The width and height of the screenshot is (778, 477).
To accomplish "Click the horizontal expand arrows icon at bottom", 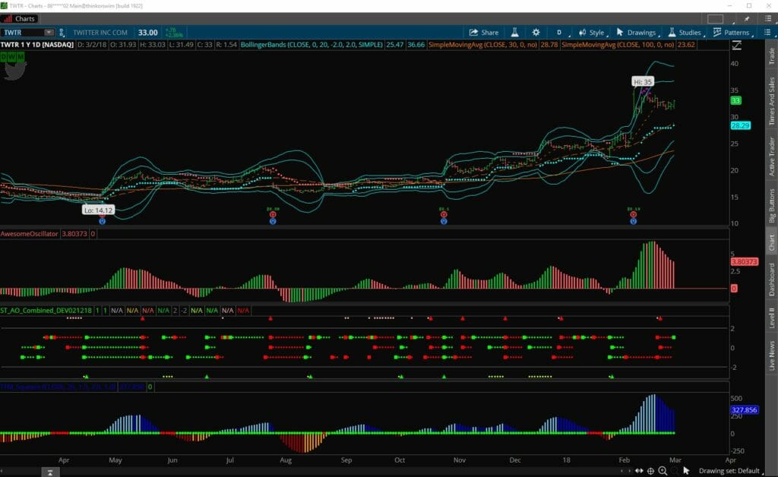I will [x=639, y=471].
